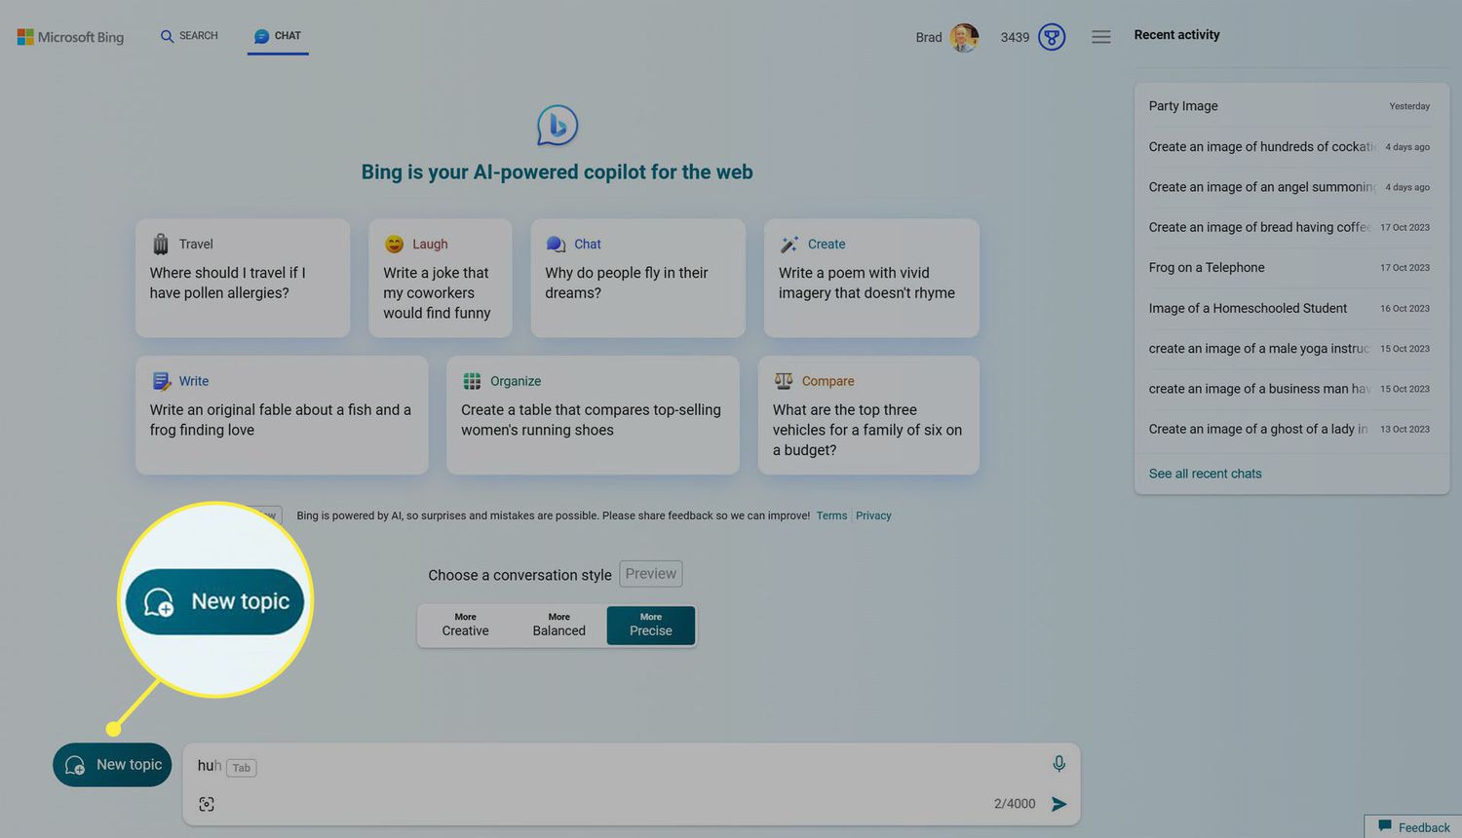Open the Frog on a Telephone chat

point(1207,267)
